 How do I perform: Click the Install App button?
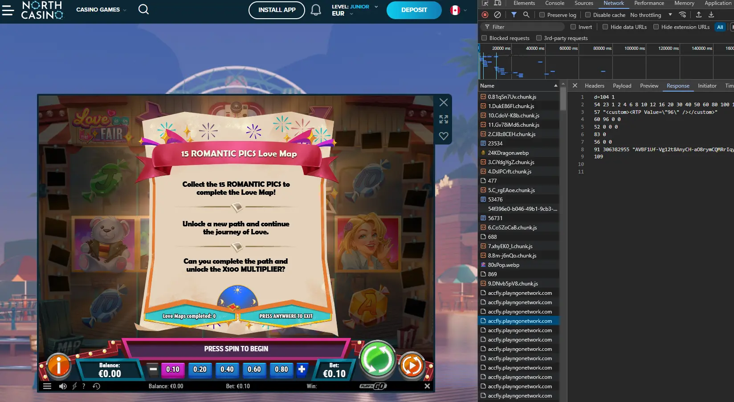277,10
